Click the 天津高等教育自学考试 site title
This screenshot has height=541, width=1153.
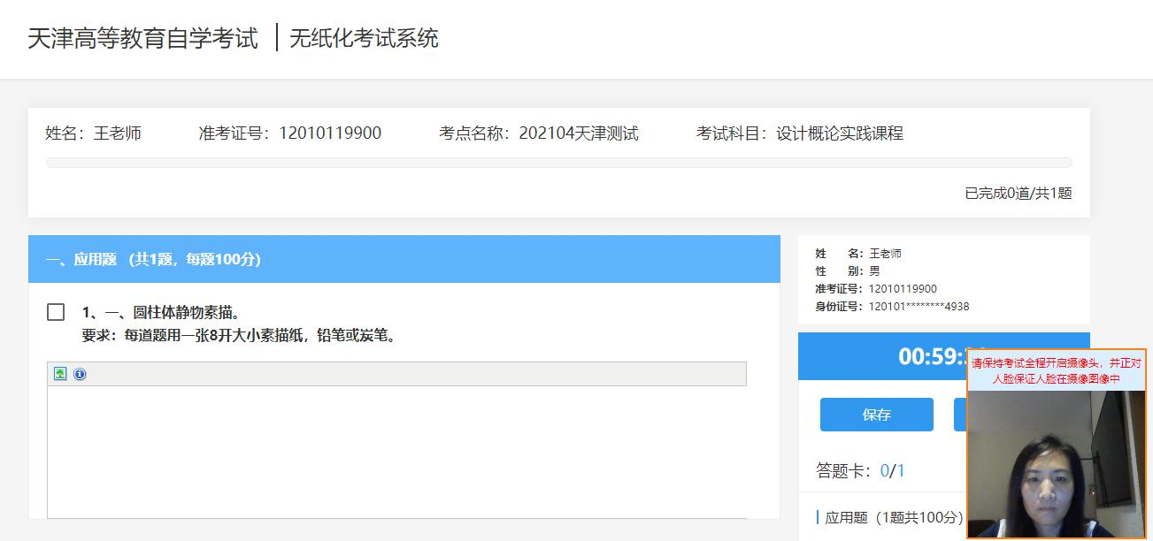[x=142, y=39]
